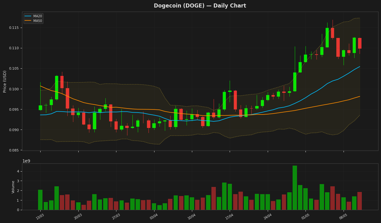Click the 0.085 price tick label
The height and width of the screenshot is (223, 381).
click(14, 151)
